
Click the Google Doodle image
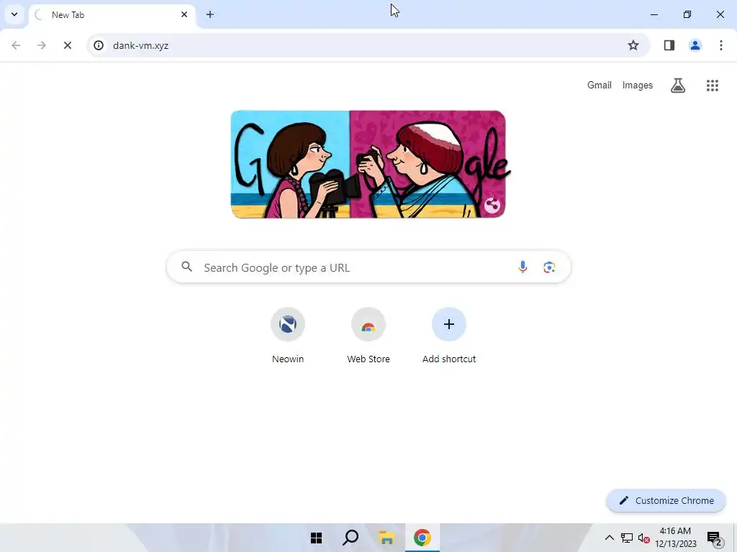tap(368, 165)
